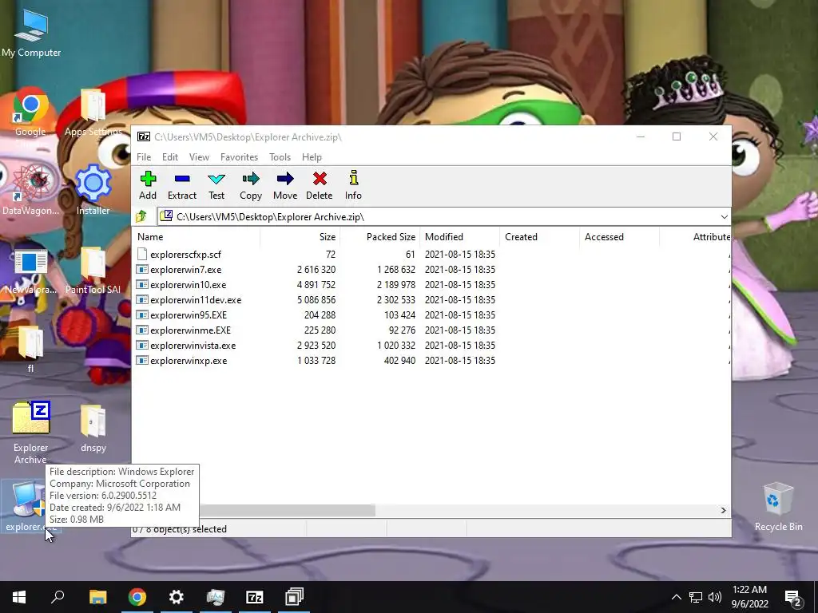Select the DataWagon desktop shortcut
This screenshot has height=613, width=818.
click(30, 190)
